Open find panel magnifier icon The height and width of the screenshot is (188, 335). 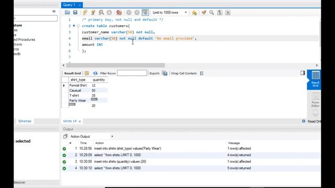(211, 13)
